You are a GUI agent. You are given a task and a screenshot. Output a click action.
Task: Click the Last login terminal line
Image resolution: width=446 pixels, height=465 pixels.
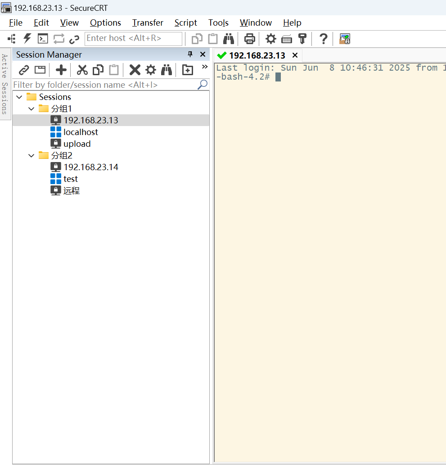(x=331, y=68)
